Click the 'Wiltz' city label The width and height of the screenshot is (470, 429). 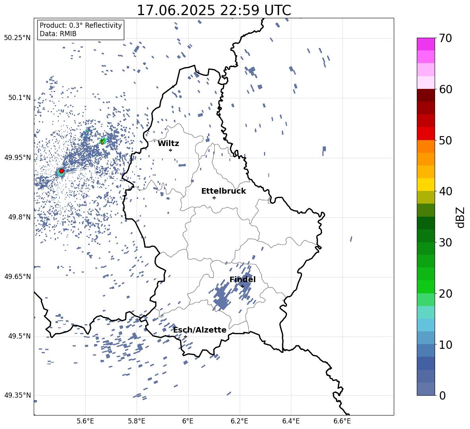[x=168, y=144]
